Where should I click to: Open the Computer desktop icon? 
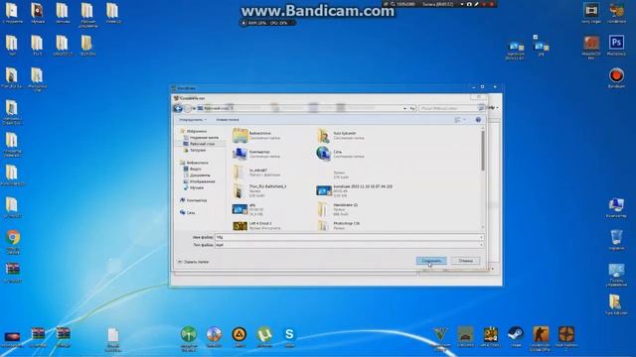[616, 207]
